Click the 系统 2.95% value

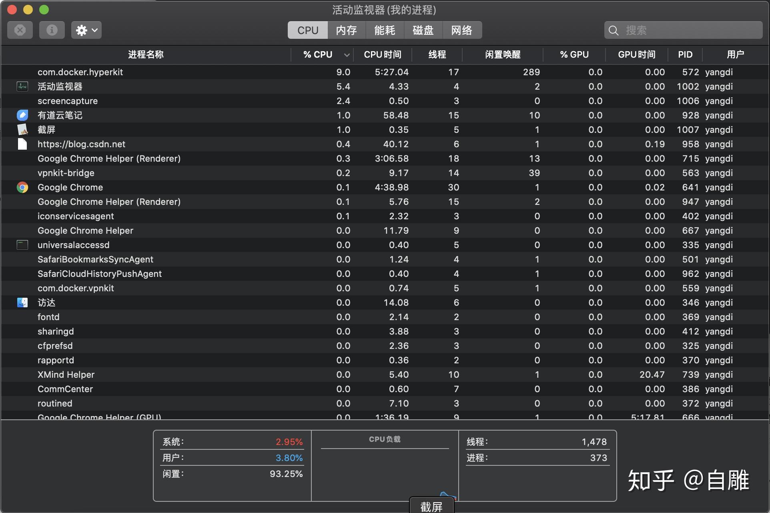(289, 442)
